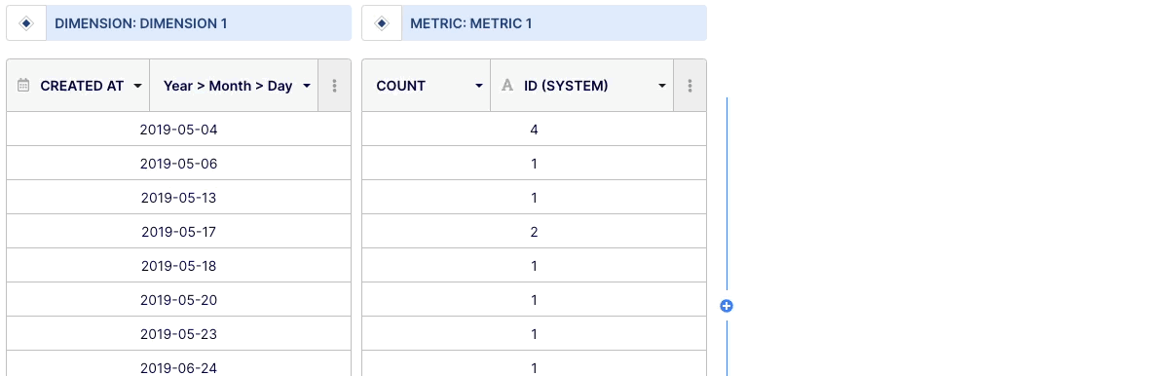Screen dimensions: 1157x376
Task: Open the ID (SYSTEM) field dropdown
Action: [x=662, y=87]
